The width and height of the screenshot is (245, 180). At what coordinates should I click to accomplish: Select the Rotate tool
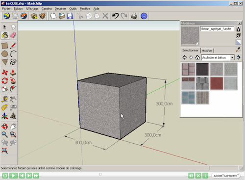tap(4, 80)
